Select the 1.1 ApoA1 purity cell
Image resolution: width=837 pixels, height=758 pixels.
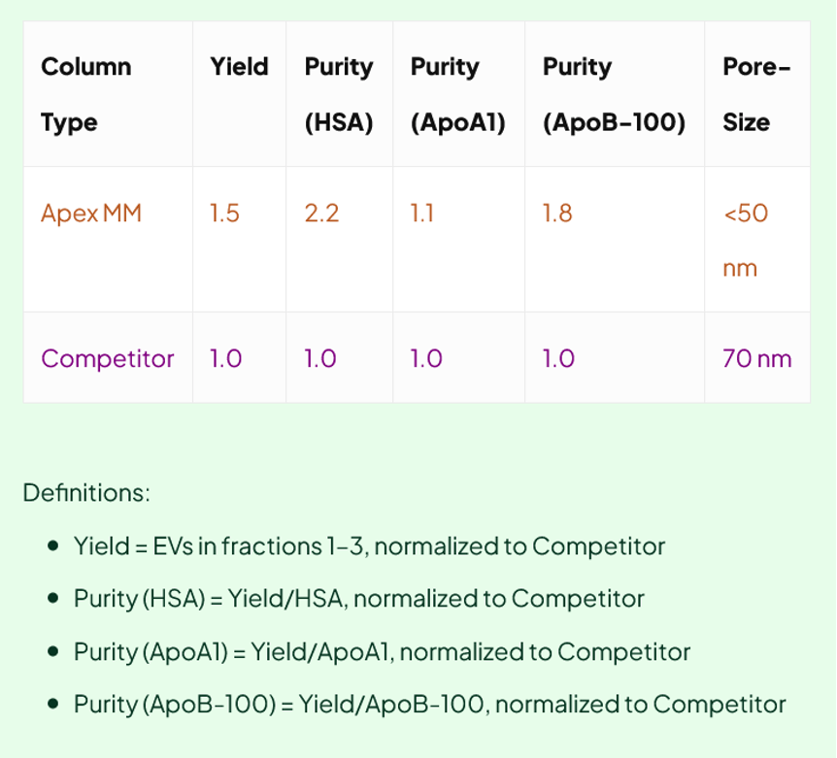[422, 214]
